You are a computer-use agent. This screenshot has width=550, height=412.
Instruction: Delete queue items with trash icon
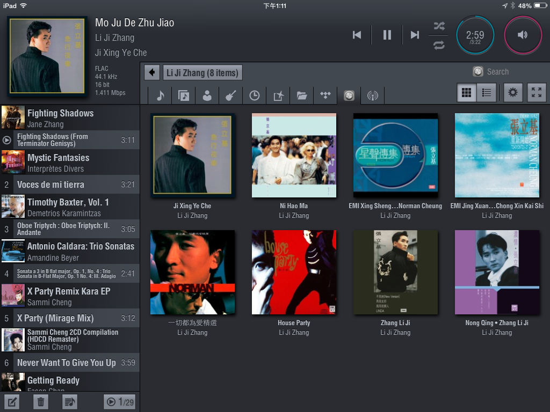[x=41, y=401]
